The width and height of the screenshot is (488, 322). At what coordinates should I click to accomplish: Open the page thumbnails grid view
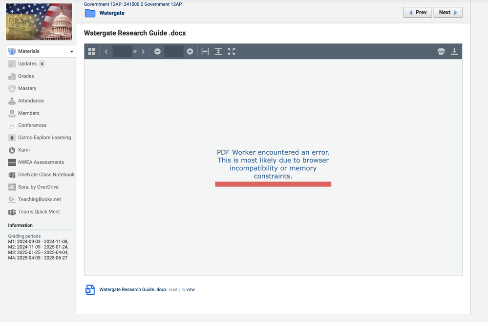tap(91, 51)
